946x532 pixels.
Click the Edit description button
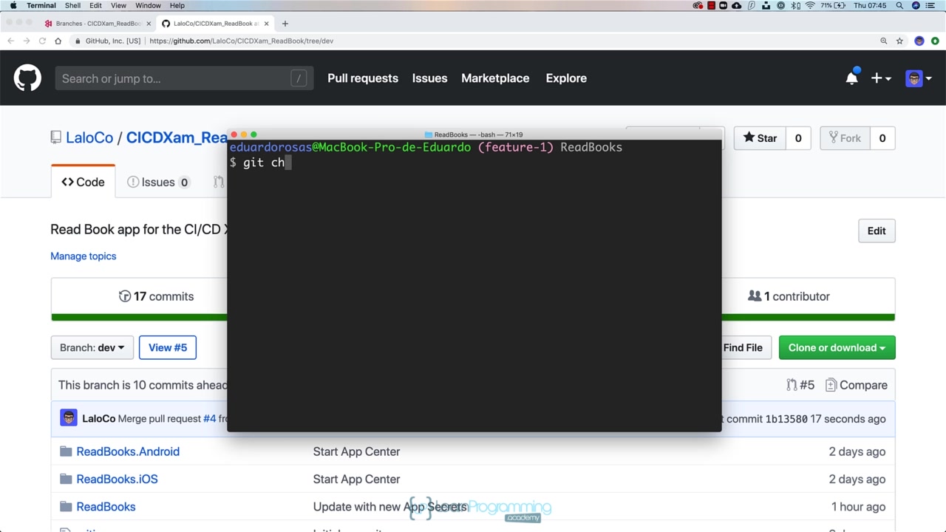pyautogui.click(x=877, y=231)
